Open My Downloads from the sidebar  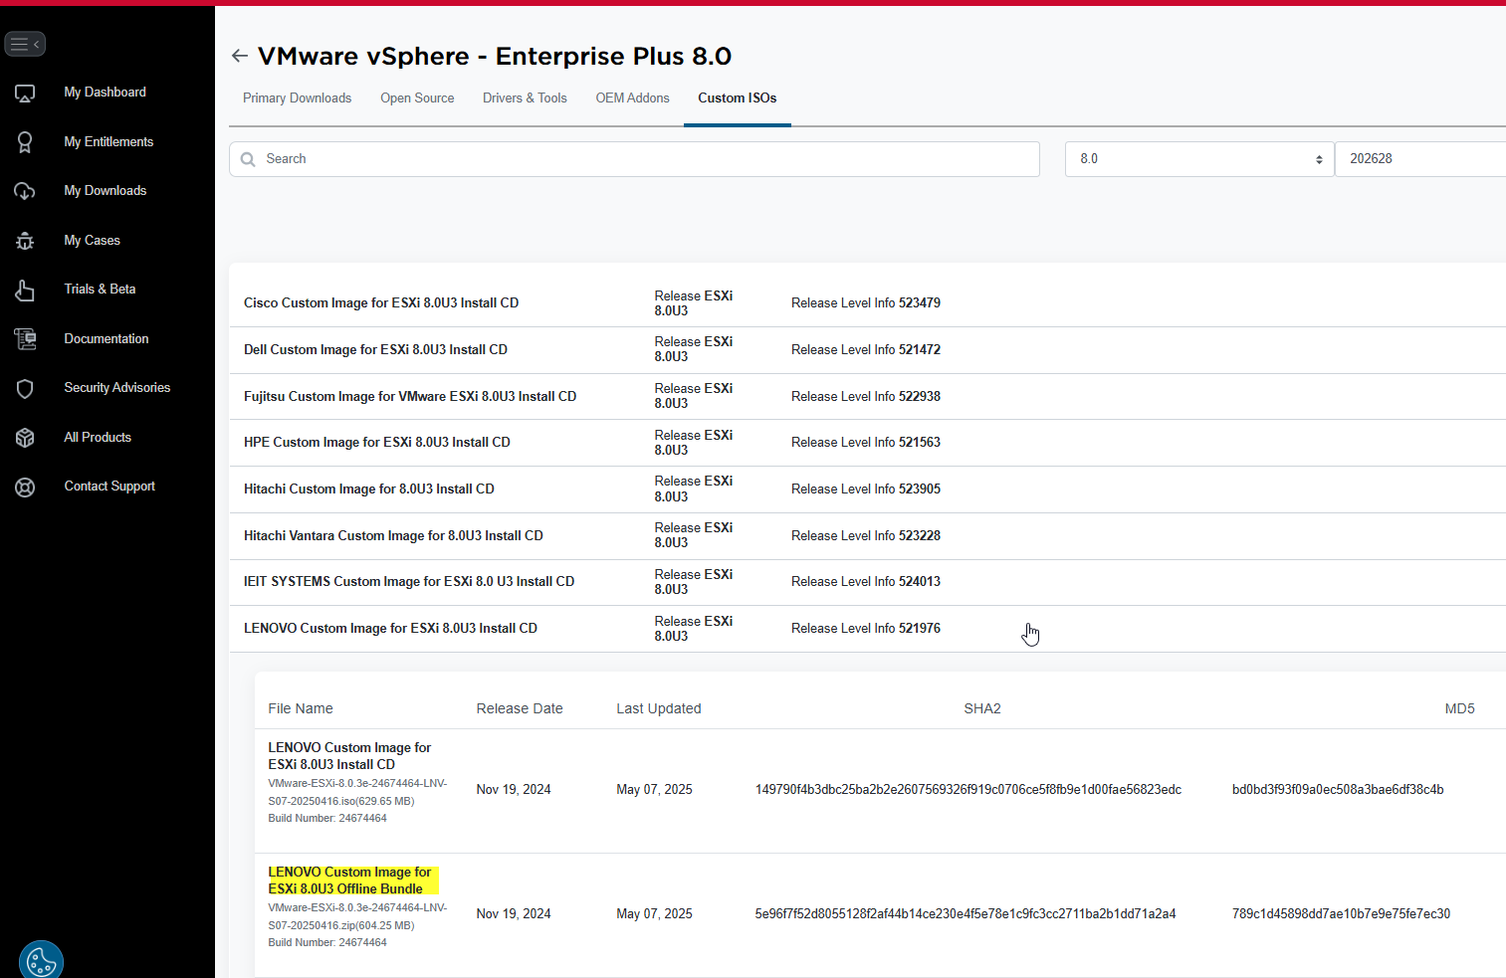pos(25,190)
